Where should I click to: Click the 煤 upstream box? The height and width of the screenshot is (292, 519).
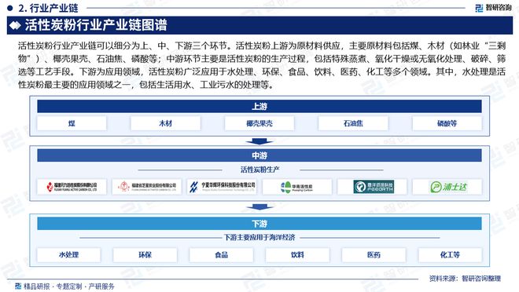pyautogui.click(x=72, y=123)
